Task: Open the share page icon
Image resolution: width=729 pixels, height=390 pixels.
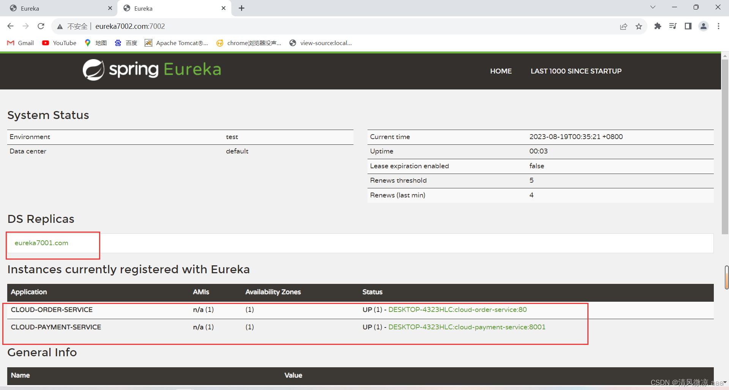Action: (623, 27)
